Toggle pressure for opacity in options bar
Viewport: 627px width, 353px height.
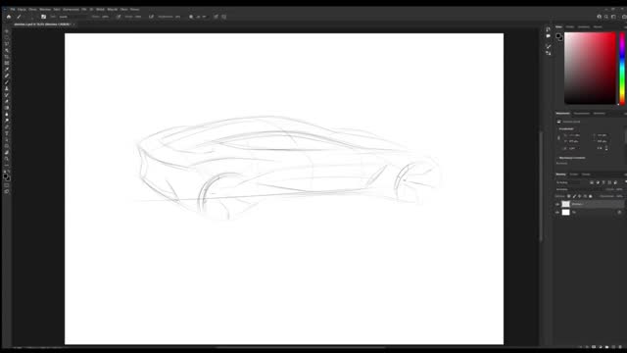coord(119,17)
